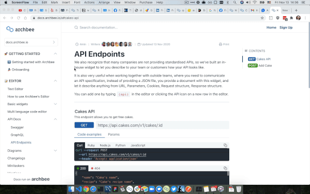Open the docs.archbee.io space selector

31,42
